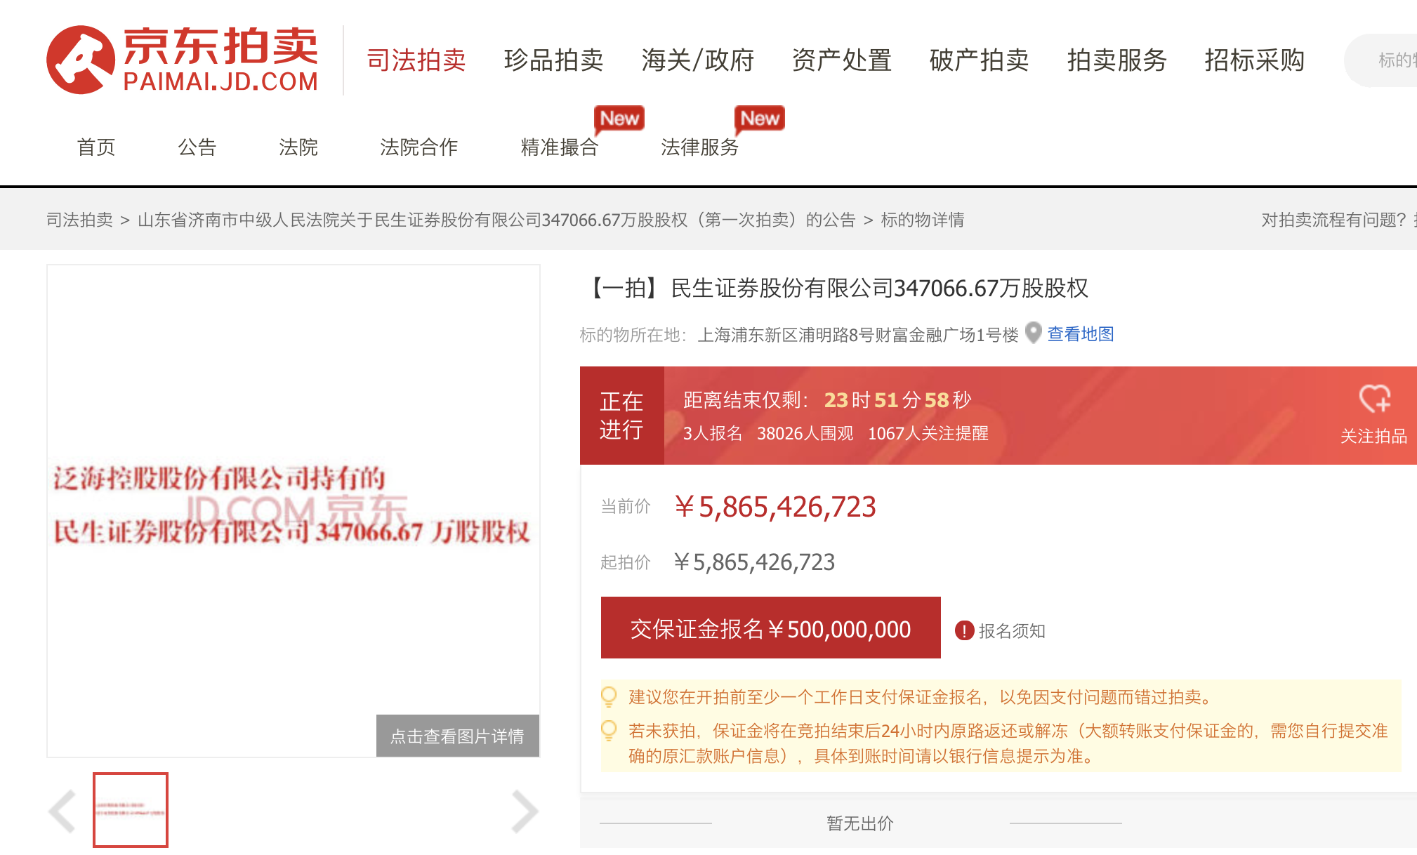Click 38026人围观 viewer count
The image size is (1417, 855).
[x=805, y=434]
